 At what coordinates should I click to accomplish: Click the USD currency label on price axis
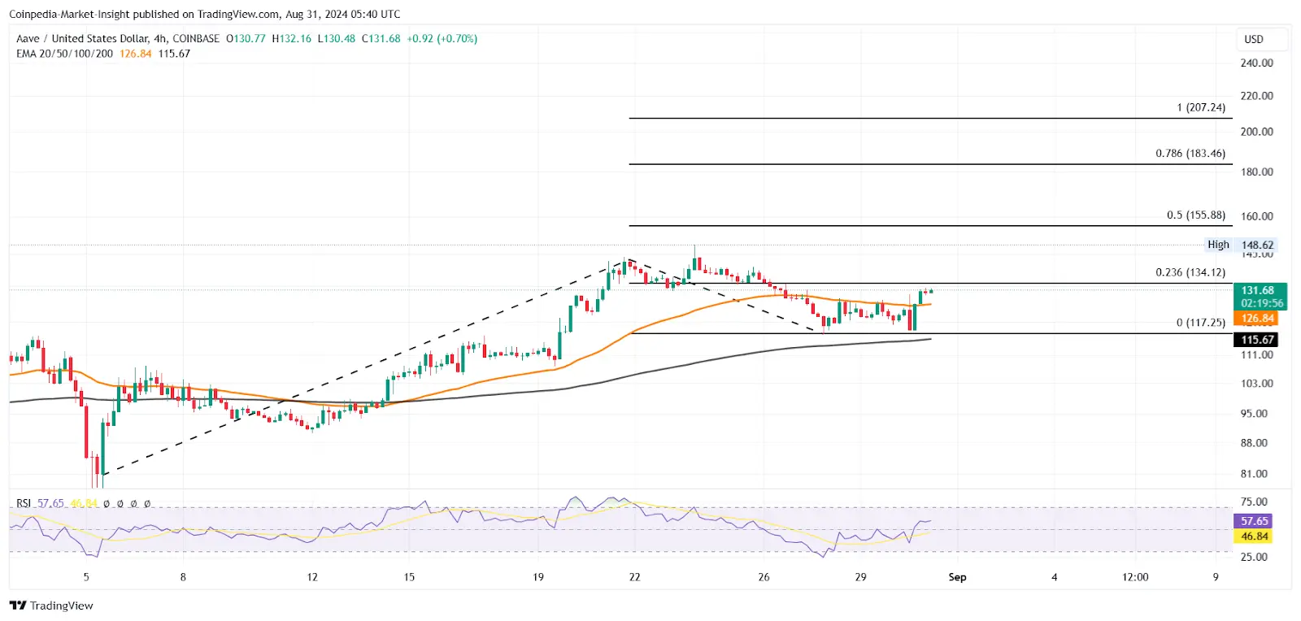coord(1254,39)
